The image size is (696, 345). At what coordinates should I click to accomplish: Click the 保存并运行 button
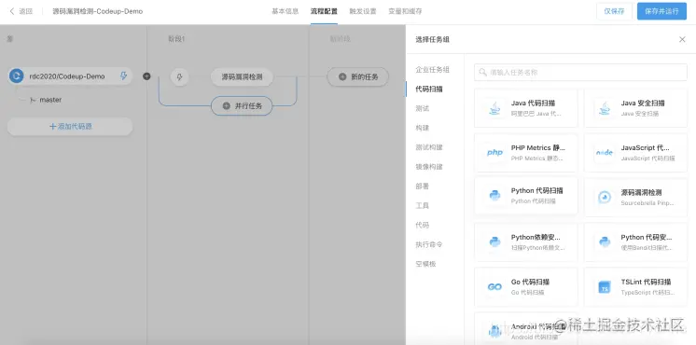(x=661, y=11)
